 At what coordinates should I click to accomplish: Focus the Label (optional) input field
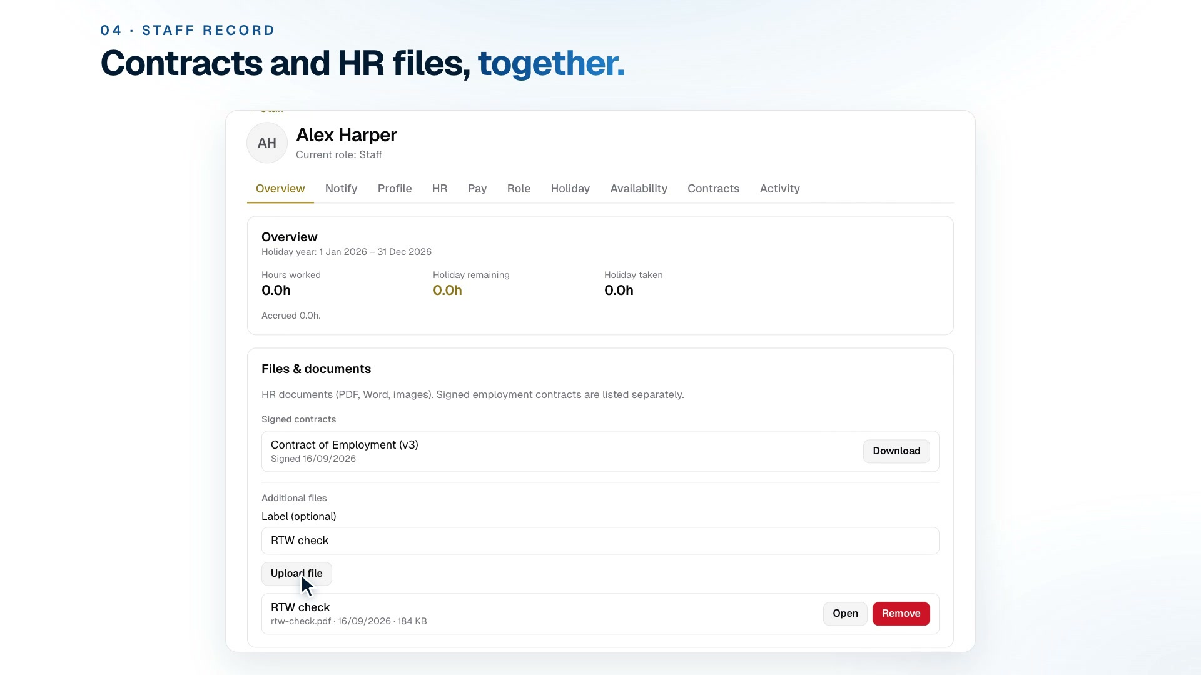pyautogui.click(x=600, y=541)
